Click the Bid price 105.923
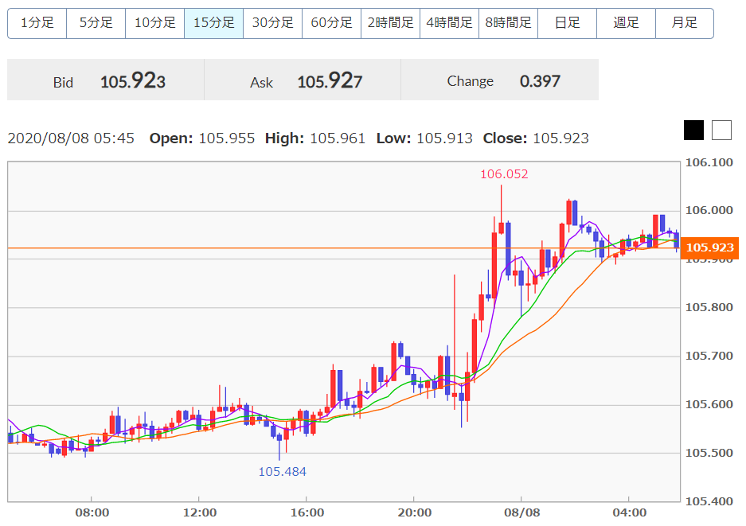The image size is (746, 526). click(x=133, y=81)
